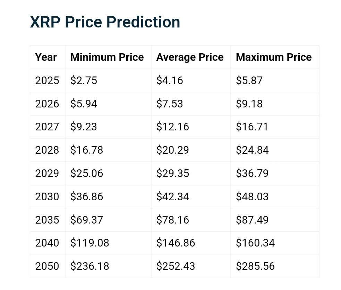Select the Year column header
This screenshot has height=290, width=341.
click(x=46, y=57)
